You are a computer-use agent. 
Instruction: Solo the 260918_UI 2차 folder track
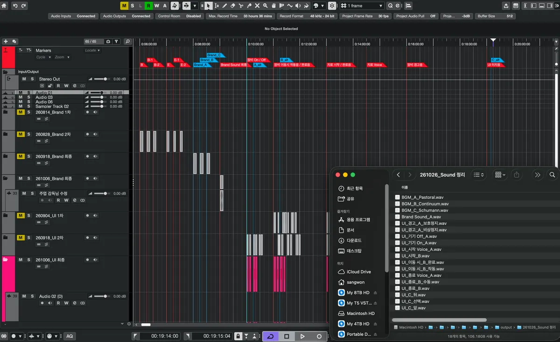pos(28,238)
